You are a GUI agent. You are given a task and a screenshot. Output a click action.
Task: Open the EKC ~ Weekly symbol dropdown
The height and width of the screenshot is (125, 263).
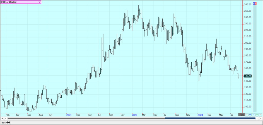click(21, 2)
